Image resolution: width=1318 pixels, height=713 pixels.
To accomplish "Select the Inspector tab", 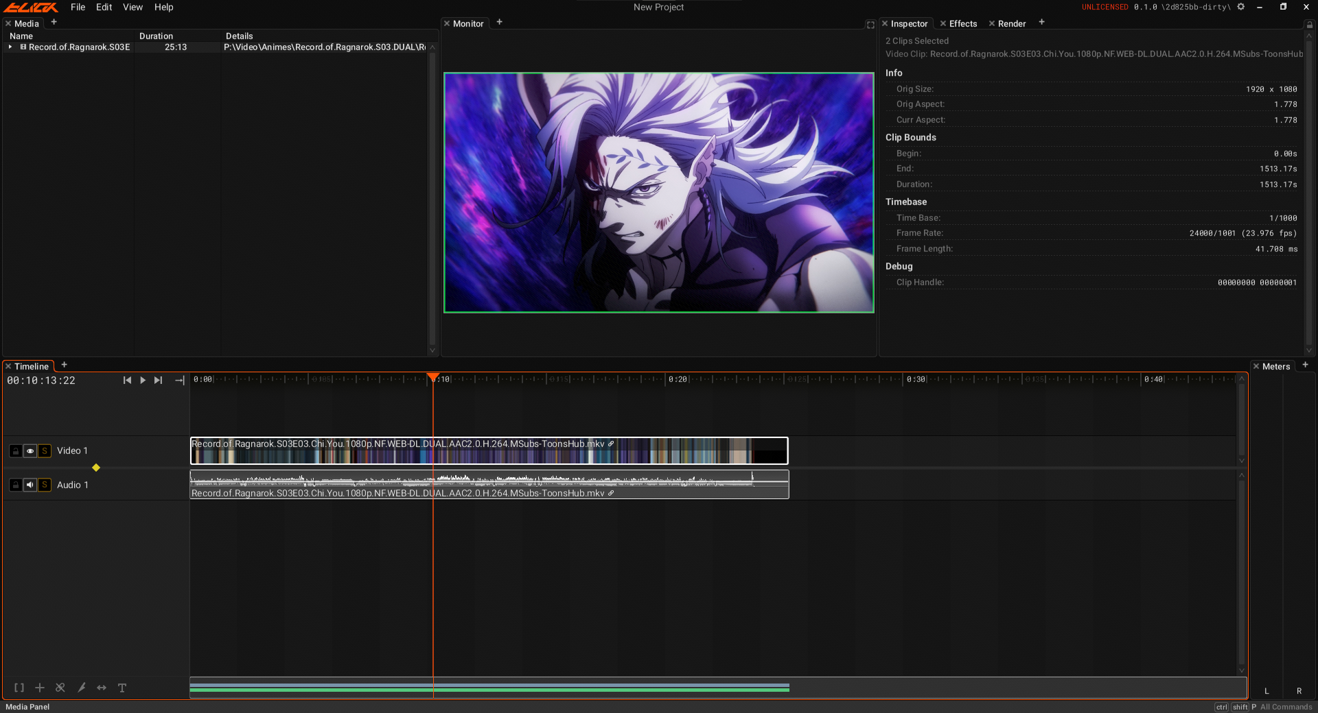I will tap(909, 23).
